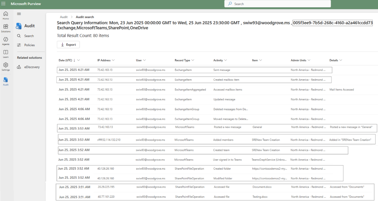Screen dimensions: 378x201
Task: Go to Policies in the Audit menu
Action: tap(29, 45)
